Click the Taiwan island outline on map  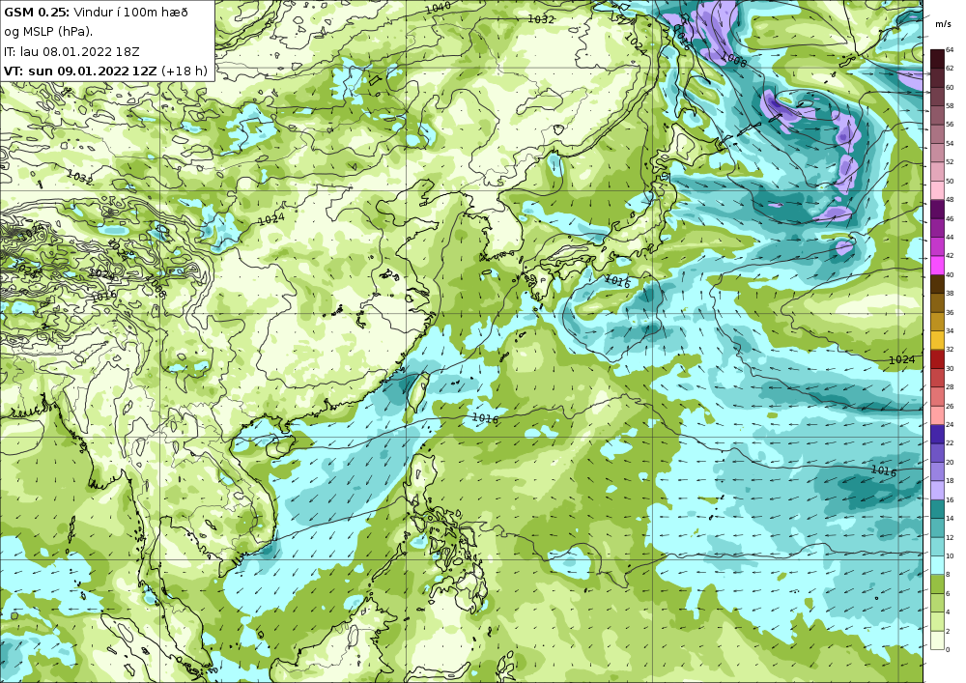pos(419,393)
